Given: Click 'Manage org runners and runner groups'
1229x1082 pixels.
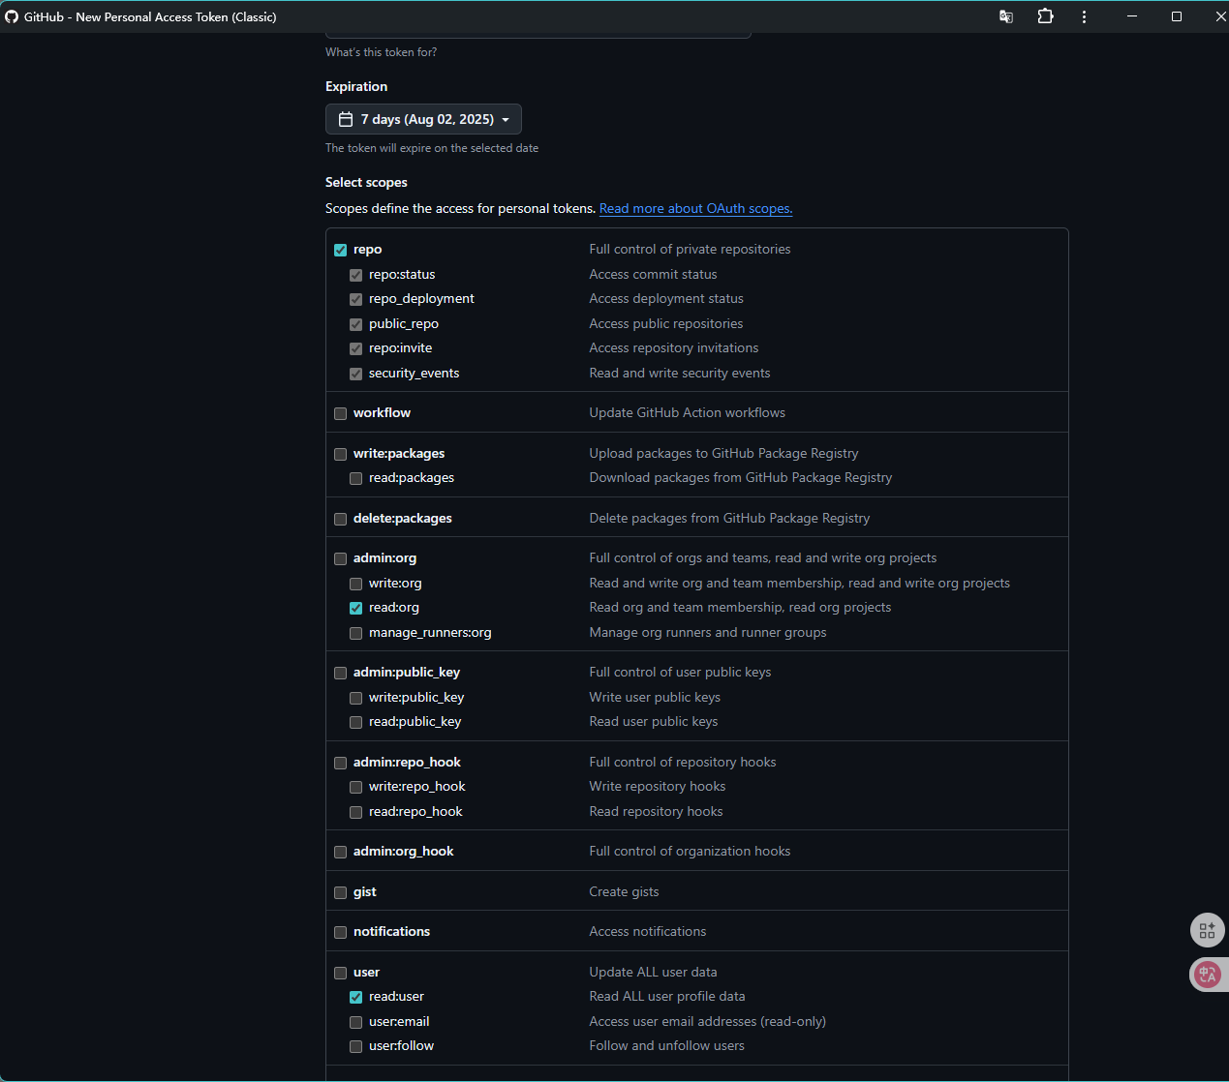Looking at the screenshot, I should [x=708, y=632].
